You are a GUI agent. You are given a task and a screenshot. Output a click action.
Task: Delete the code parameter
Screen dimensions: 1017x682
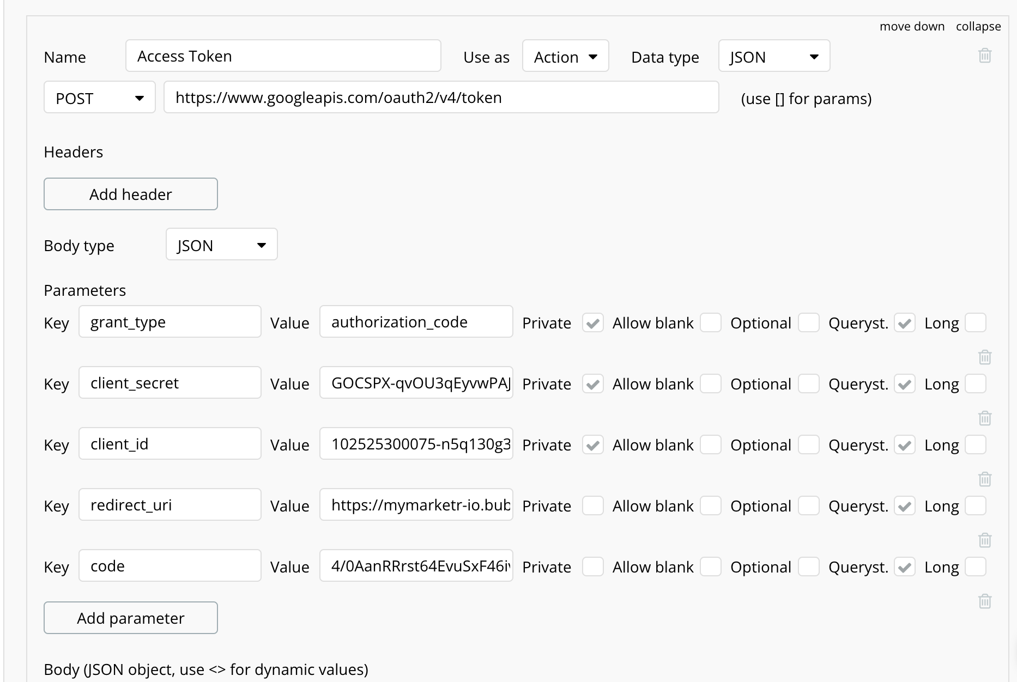[x=984, y=601]
